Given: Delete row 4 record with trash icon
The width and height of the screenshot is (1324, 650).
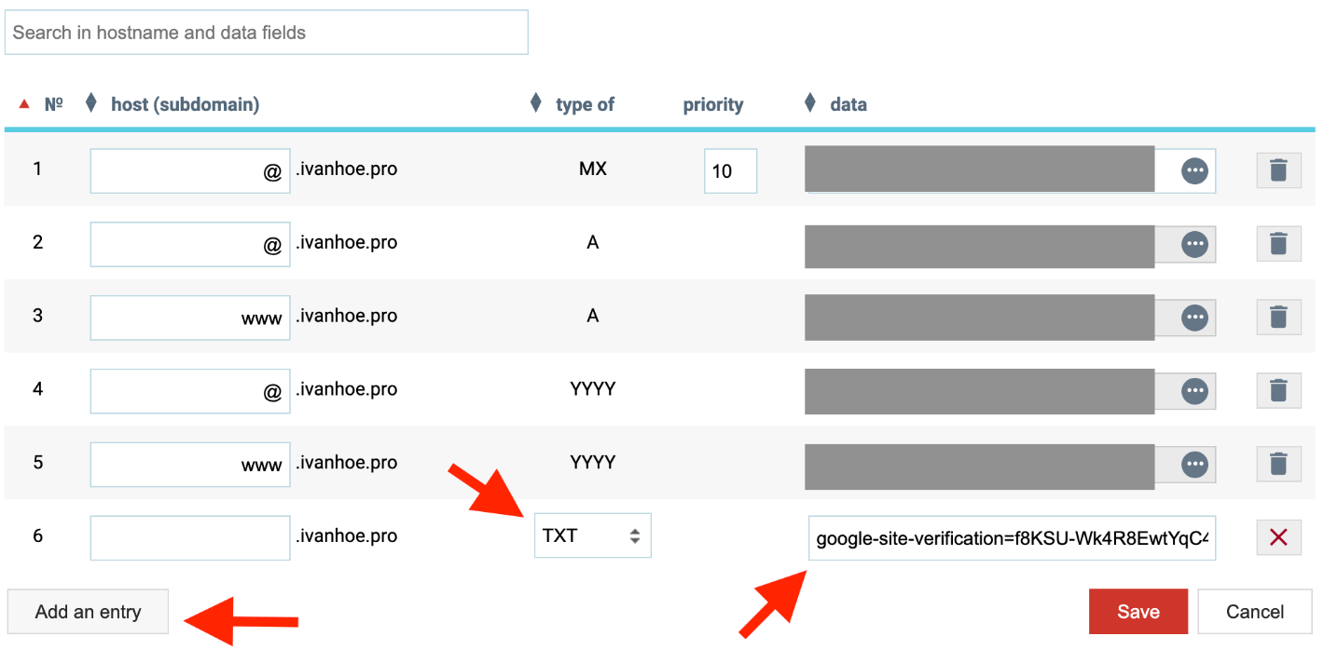Looking at the screenshot, I should (x=1278, y=391).
